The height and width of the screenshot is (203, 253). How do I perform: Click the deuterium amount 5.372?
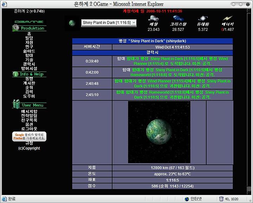tap(203, 29)
